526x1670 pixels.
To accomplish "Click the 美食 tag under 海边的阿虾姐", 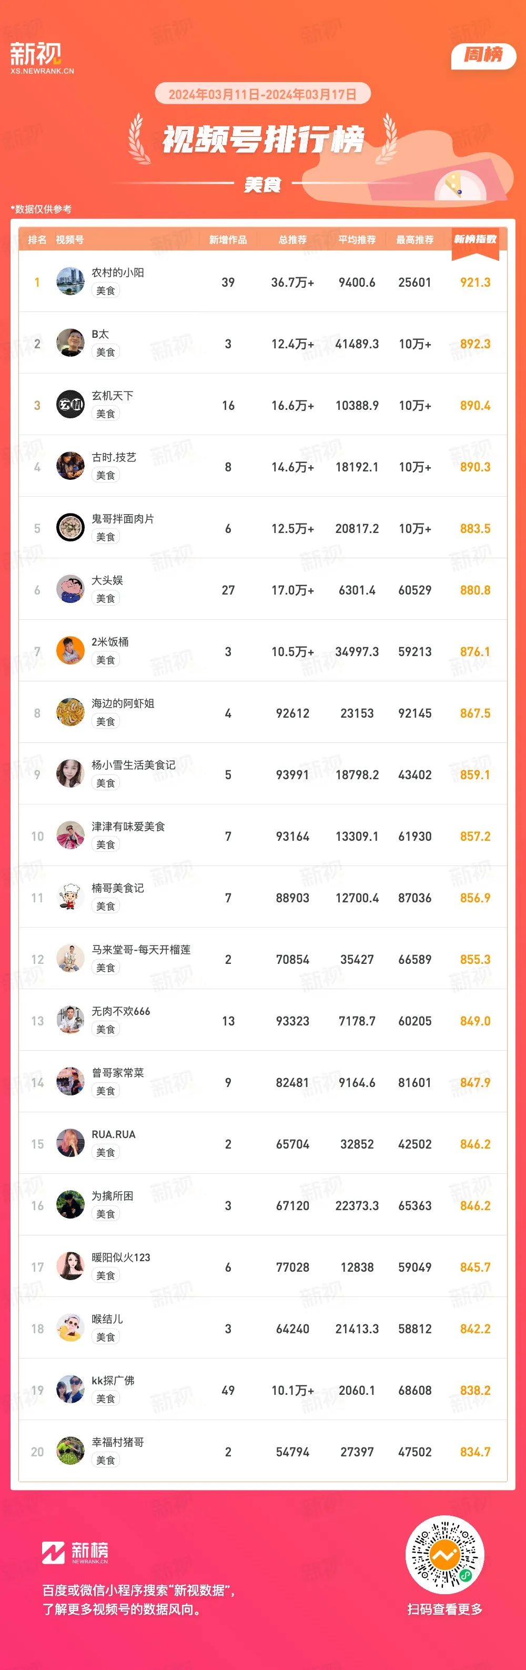I will [106, 721].
